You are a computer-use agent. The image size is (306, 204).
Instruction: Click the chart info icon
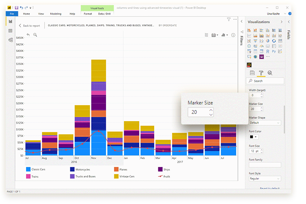[233, 35]
